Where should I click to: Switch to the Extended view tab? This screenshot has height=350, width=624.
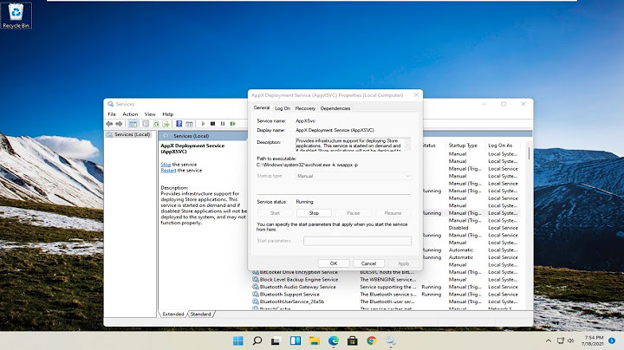coord(173,314)
